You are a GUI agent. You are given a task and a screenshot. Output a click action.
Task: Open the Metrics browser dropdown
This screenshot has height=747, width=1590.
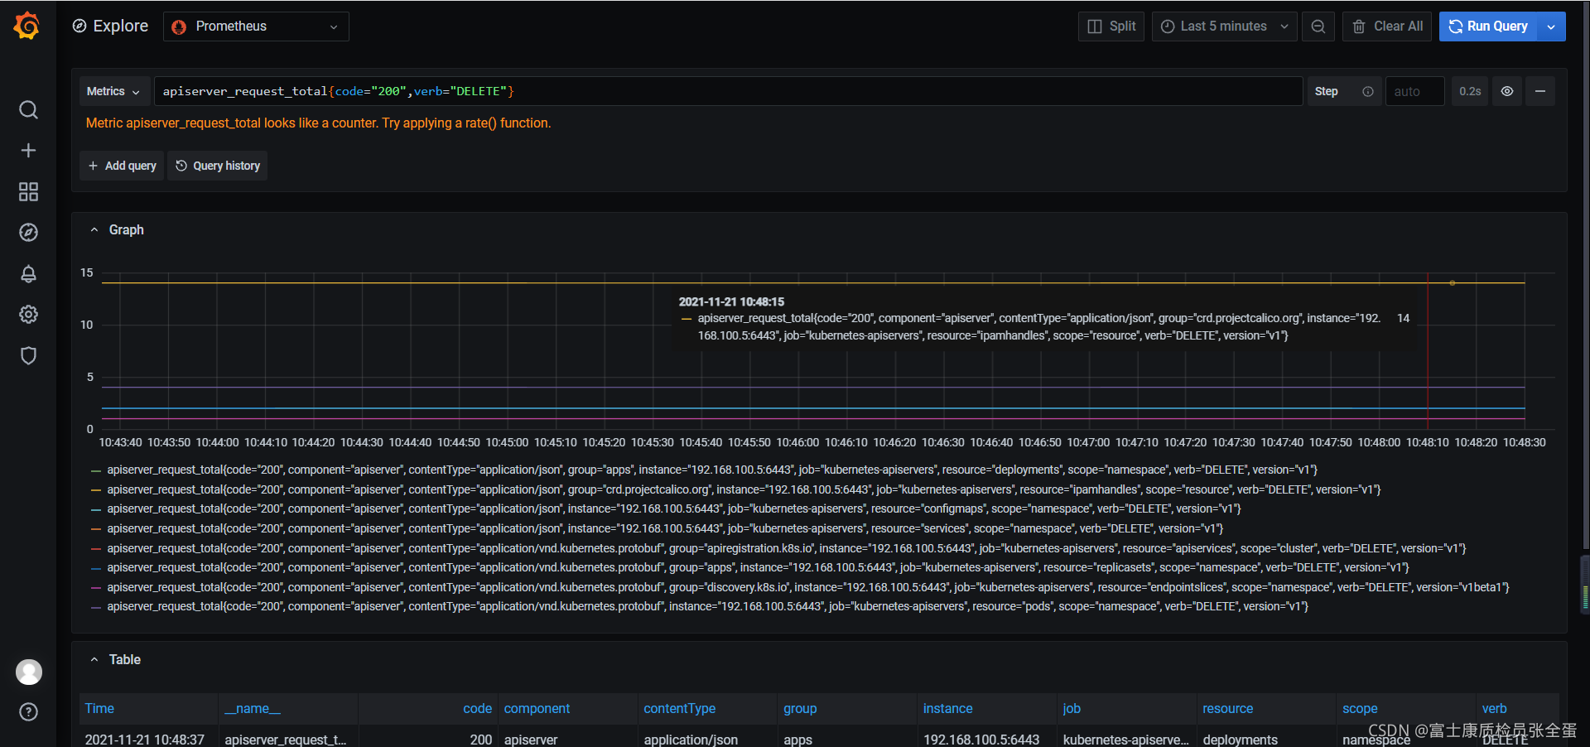click(x=113, y=91)
